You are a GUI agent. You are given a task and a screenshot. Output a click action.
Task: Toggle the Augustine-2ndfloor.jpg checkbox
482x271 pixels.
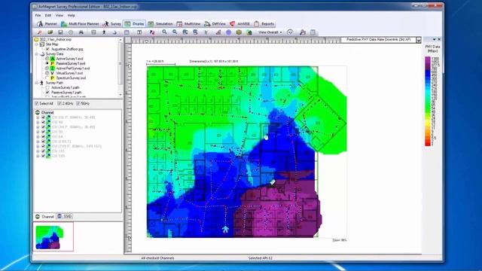[x=47, y=49]
